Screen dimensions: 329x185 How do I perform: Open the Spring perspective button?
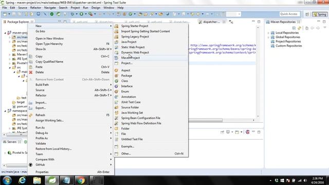[320, 14]
